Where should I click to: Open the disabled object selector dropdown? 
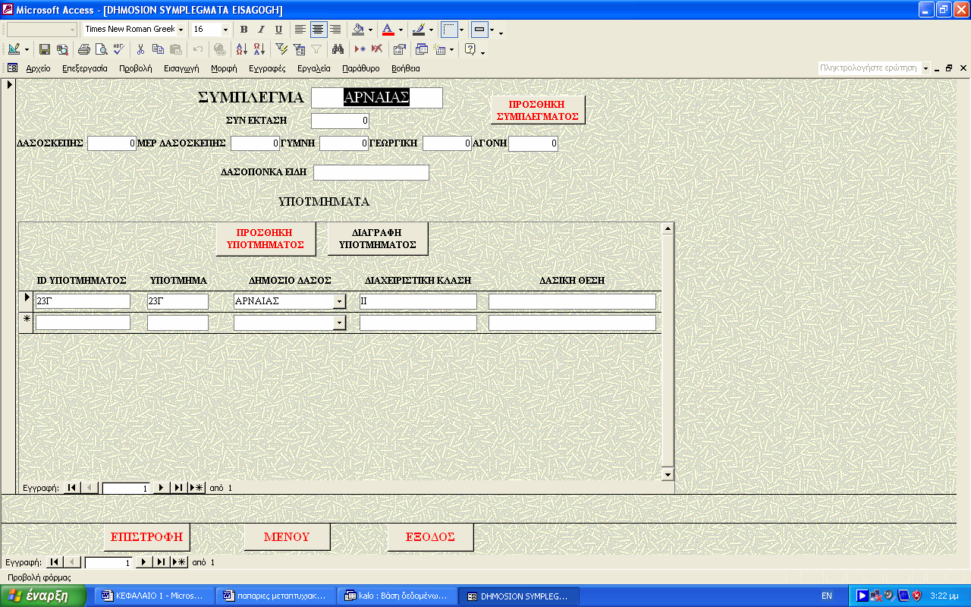pyautogui.click(x=73, y=30)
